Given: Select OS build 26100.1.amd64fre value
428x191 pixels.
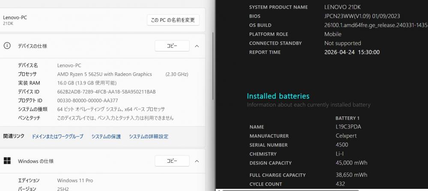Looking at the screenshot, I should (376, 25).
